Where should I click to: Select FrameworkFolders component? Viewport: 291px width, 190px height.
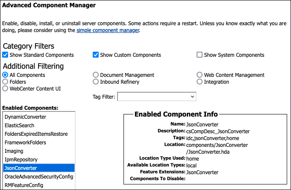pyautogui.click(x=39, y=143)
